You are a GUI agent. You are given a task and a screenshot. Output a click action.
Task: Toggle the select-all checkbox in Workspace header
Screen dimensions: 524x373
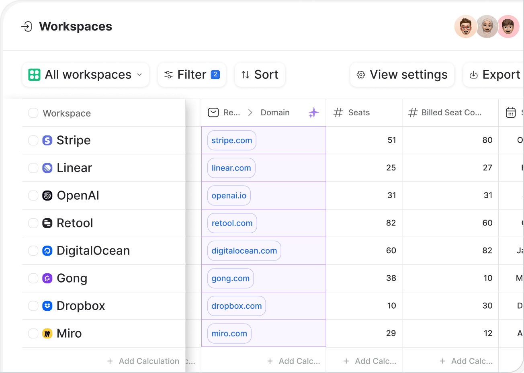tap(33, 113)
